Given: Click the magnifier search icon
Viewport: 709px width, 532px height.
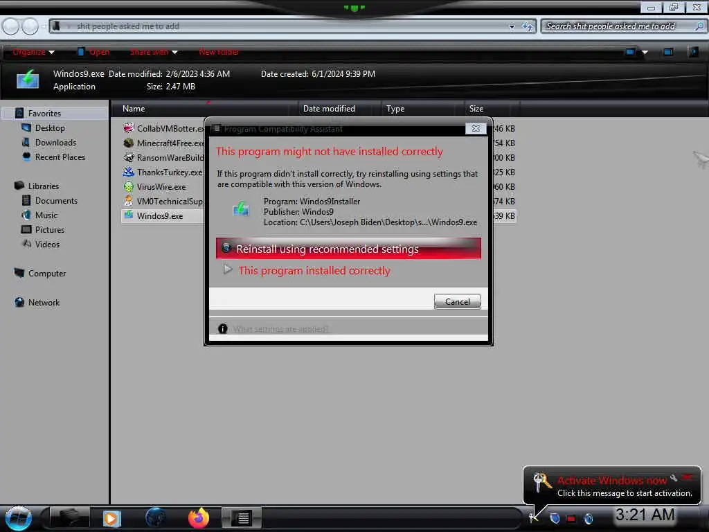Looking at the screenshot, I should [699, 26].
